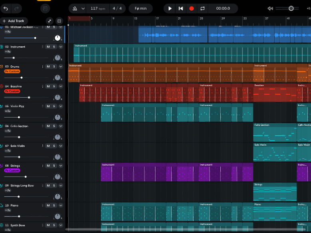This screenshot has width=311, height=233.
Task: Open the Solo Violin track drag handle menu
Action: [x=42, y=146]
